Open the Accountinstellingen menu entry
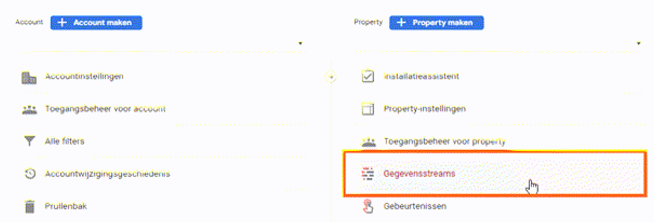This screenshot has width=654, height=222. pyautogui.click(x=84, y=76)
